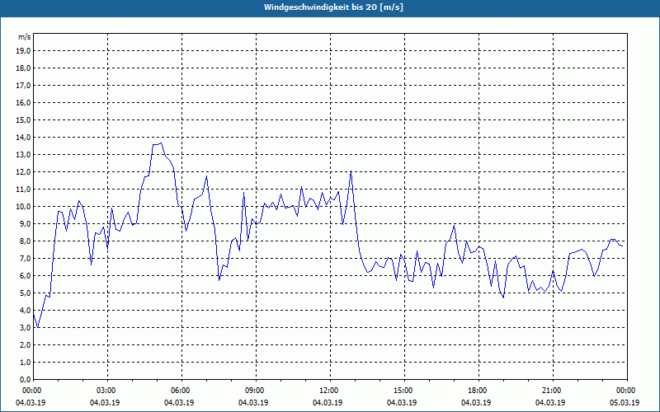Choose the y-axis label "8,0"
The image size is (660, 412).
(25, 241)
